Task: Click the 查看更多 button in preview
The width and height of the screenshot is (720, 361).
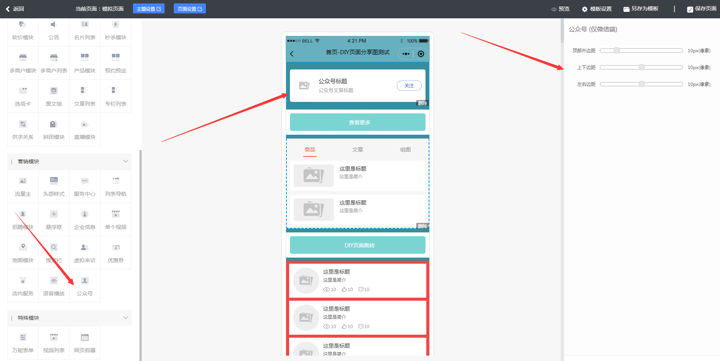Action: point(358,122)
